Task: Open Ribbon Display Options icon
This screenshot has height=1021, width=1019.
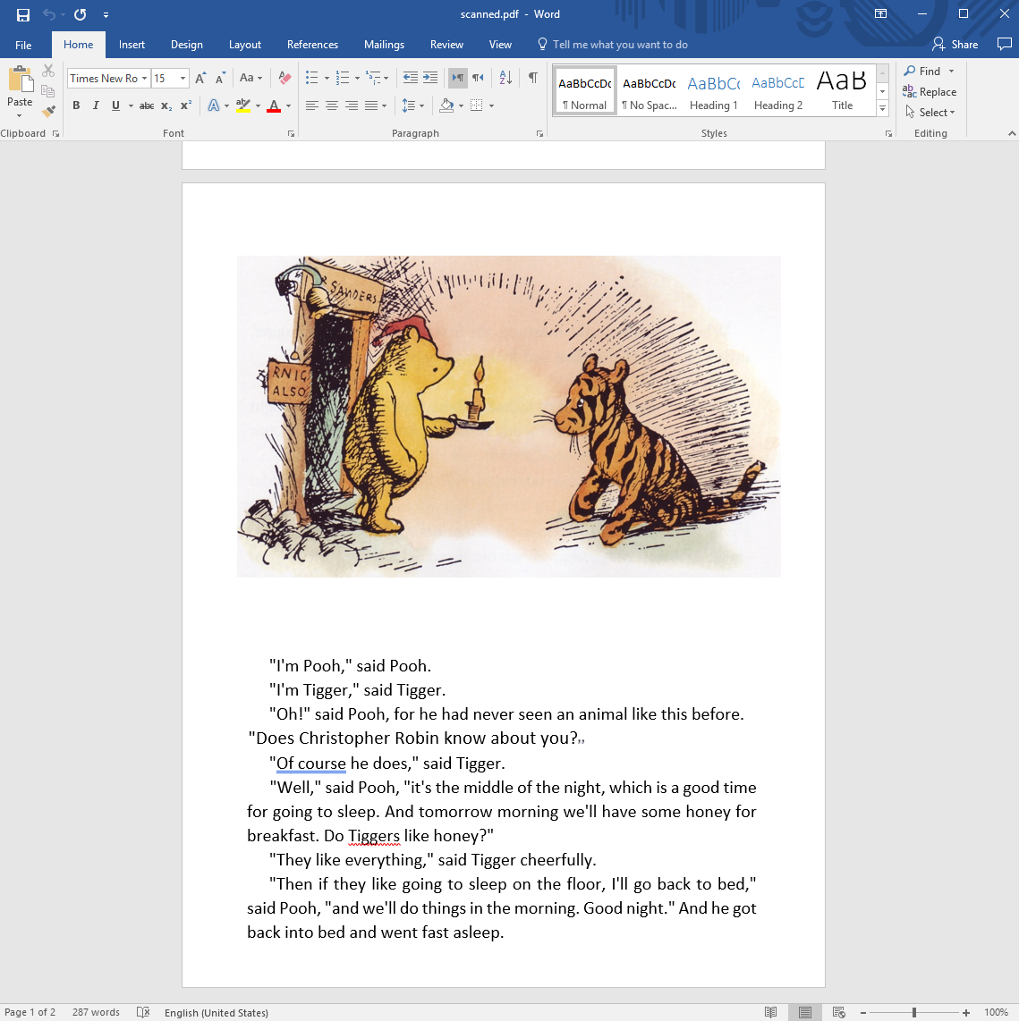Action: (x=881, y=13)
